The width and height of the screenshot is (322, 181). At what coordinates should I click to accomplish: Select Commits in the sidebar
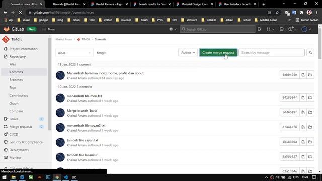(x=16, y=72)
